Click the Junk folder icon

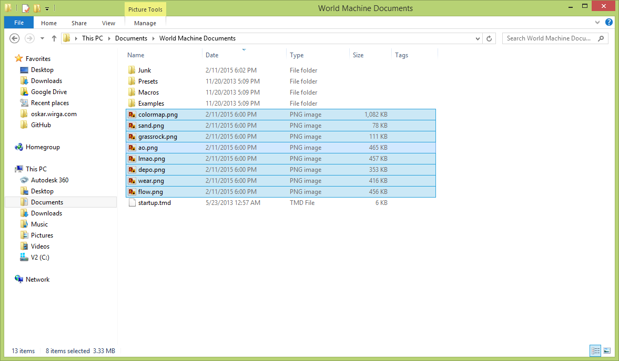(x=132, y=70)
